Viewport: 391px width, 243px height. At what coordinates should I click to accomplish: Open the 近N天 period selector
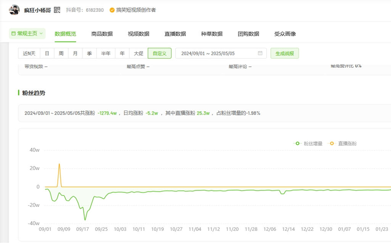coord(29,53)
